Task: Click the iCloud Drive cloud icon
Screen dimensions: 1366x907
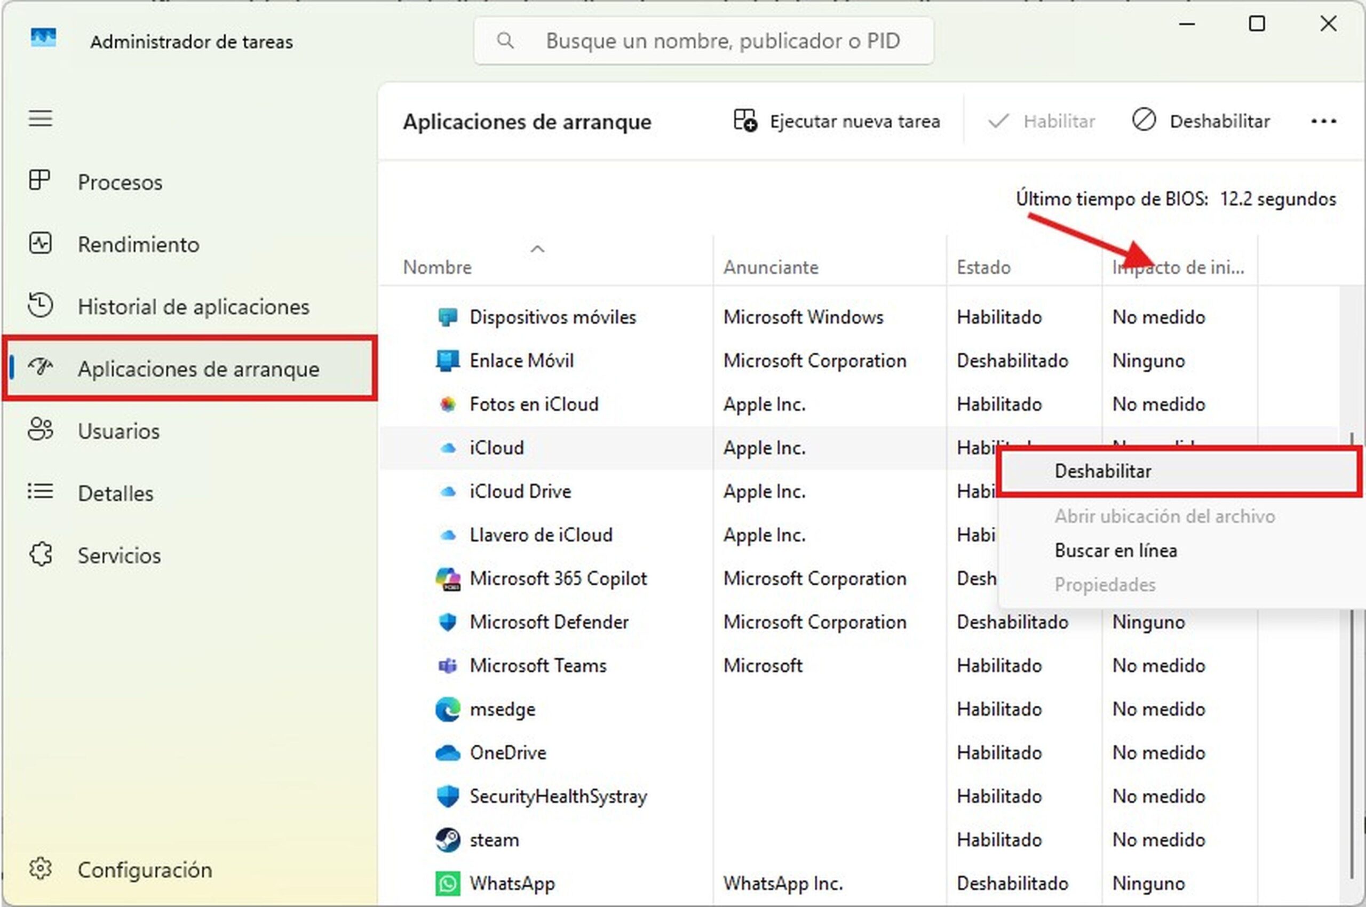Action: [447, 492]
